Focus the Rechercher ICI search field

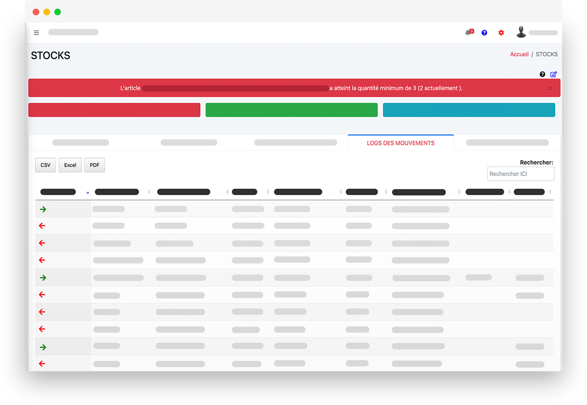521,174
